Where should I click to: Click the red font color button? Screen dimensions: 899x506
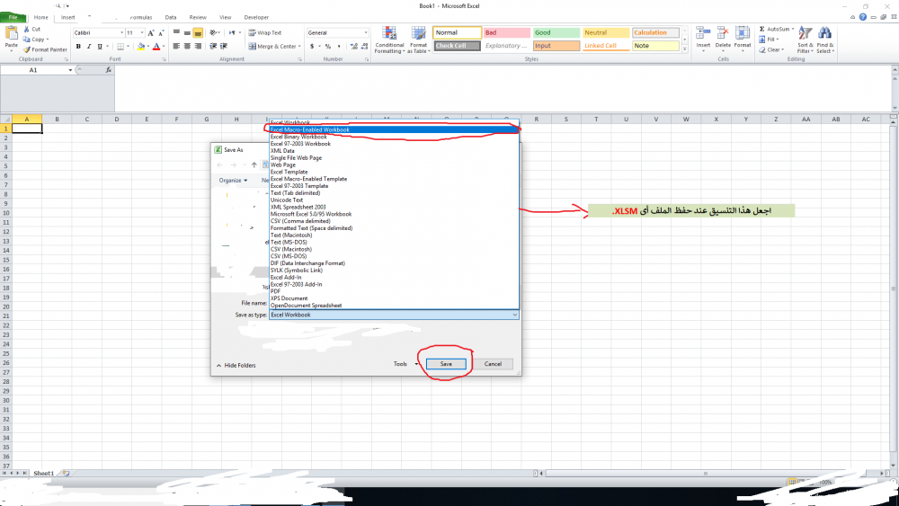(x=156, y=47)
